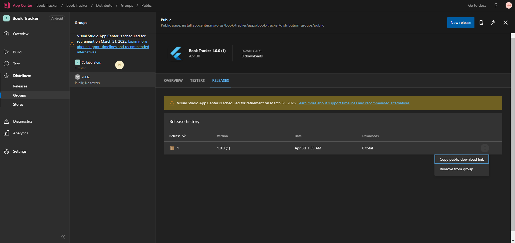
Task: Open Groups under Distribute
Action: pos(20,95)
